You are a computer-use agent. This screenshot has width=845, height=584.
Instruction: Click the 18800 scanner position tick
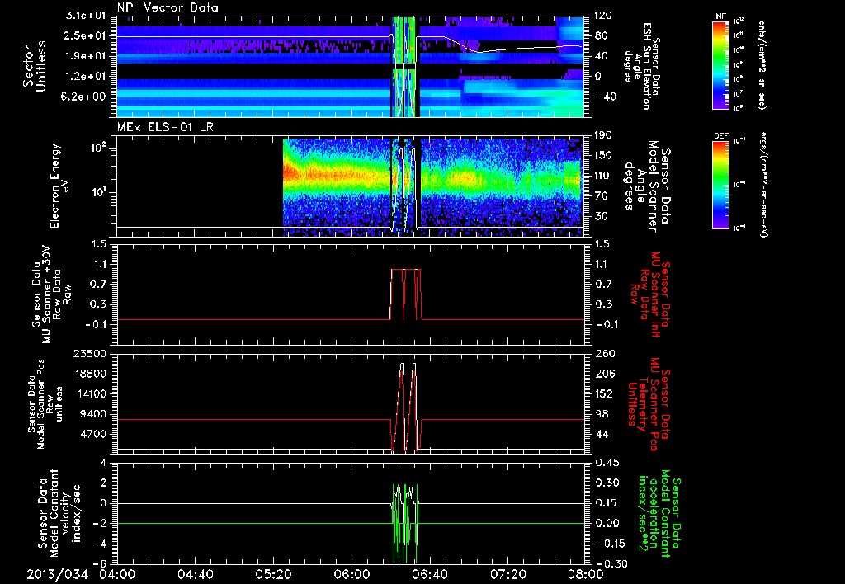91,374
